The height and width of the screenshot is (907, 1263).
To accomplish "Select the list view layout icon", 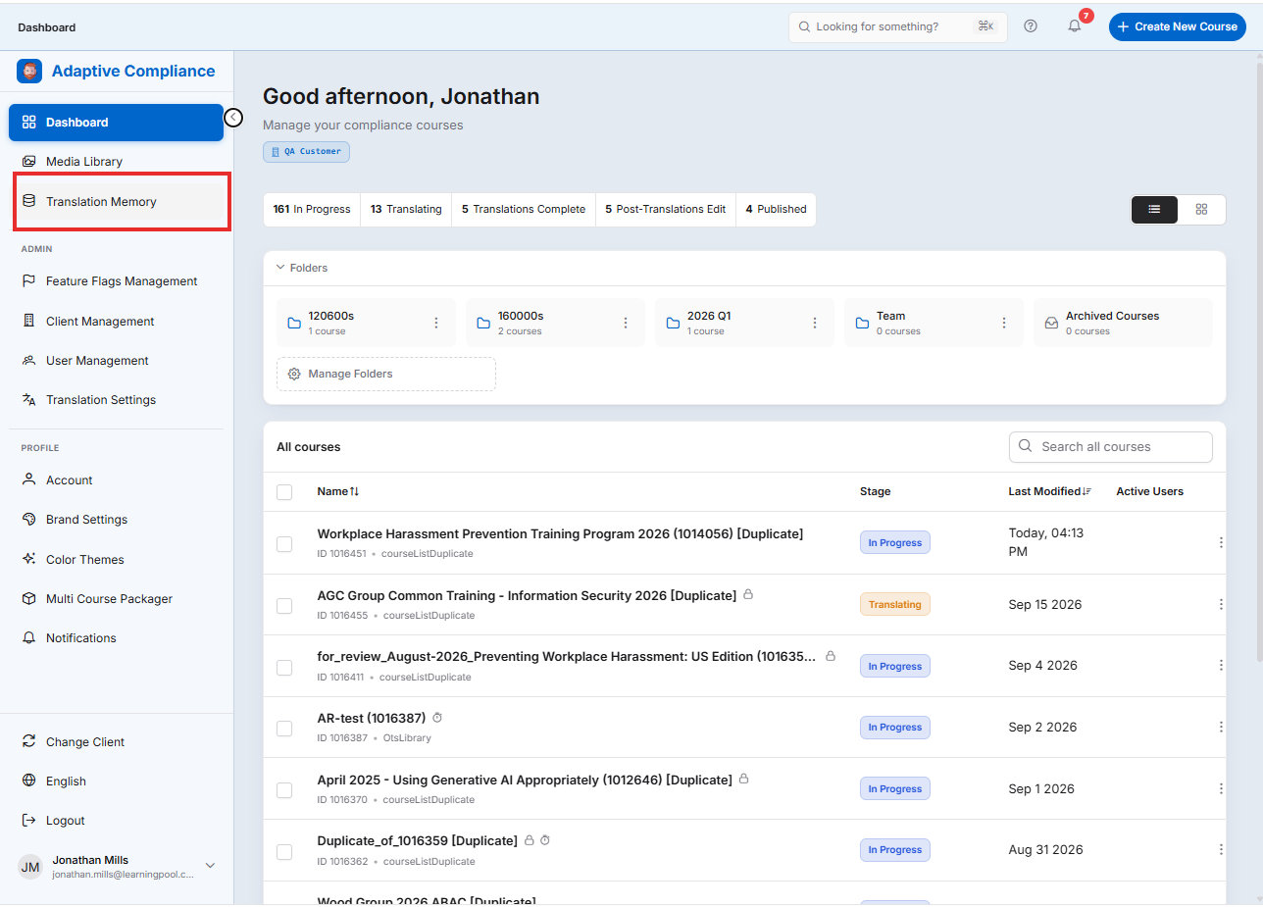I will (x=1155, y=209).
